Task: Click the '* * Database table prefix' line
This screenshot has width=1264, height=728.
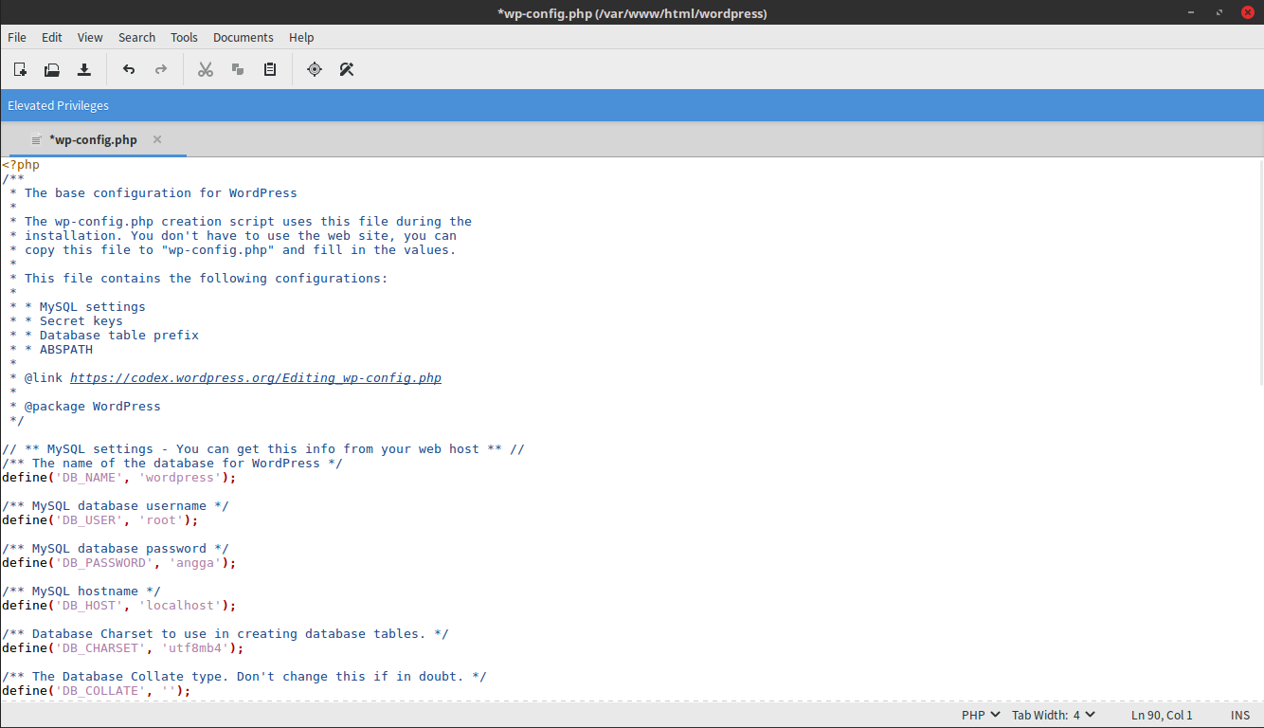Action: point(104,336)
